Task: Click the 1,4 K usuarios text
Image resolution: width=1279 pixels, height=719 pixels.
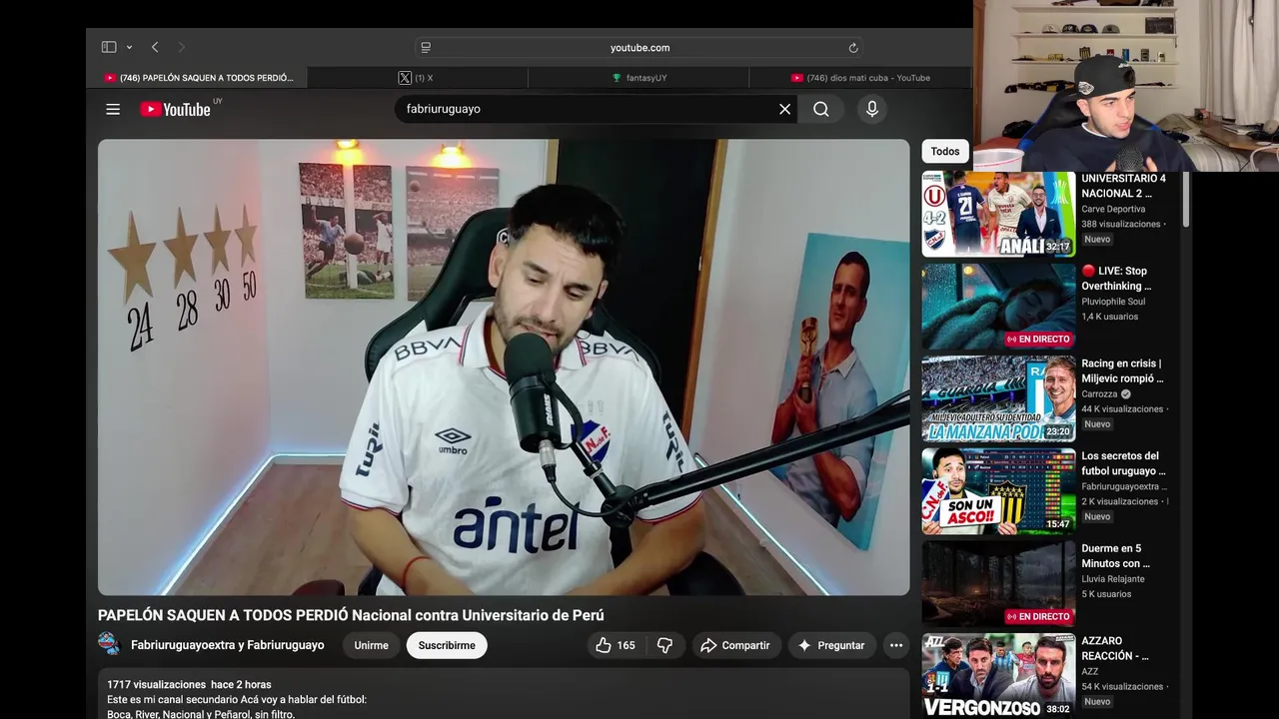Action: tap(1109, 317)
